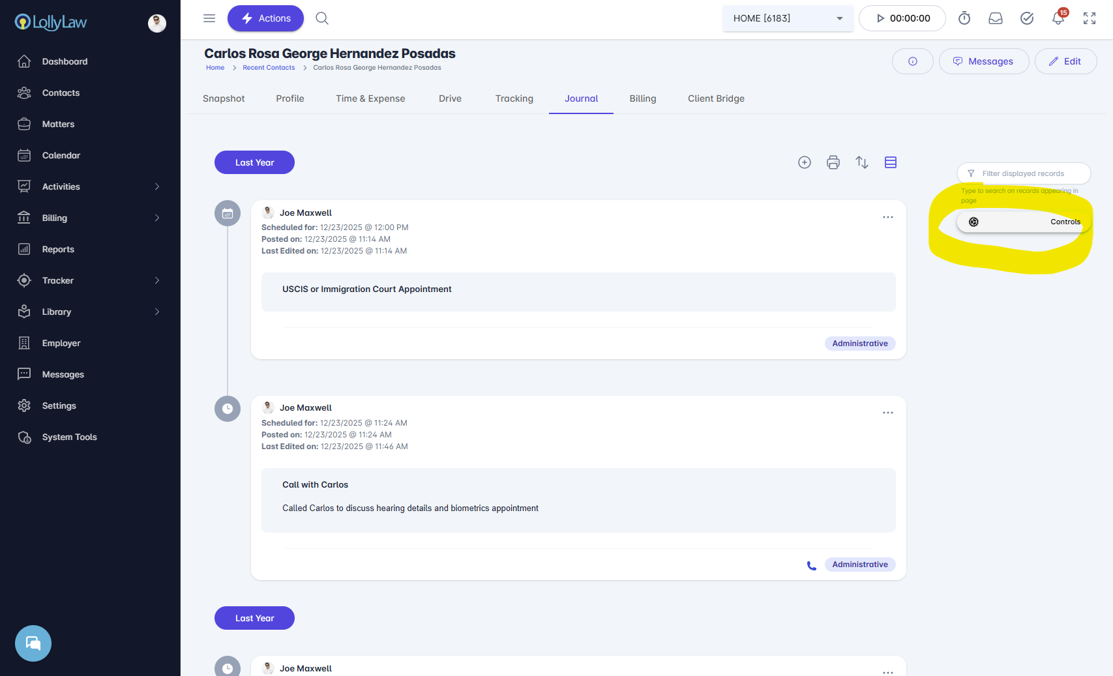Screen dimensions: 1113x676
Task: Click calendar marker of the USCIS appointment entry
Action: click(228, 213)
